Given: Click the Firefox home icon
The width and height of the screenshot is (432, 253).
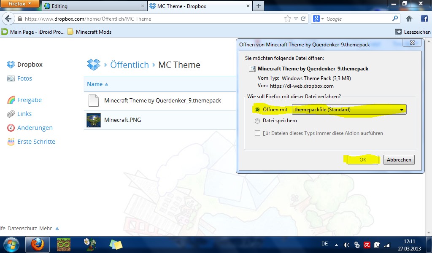Looking at the screenshot, I should coord(408,19).
